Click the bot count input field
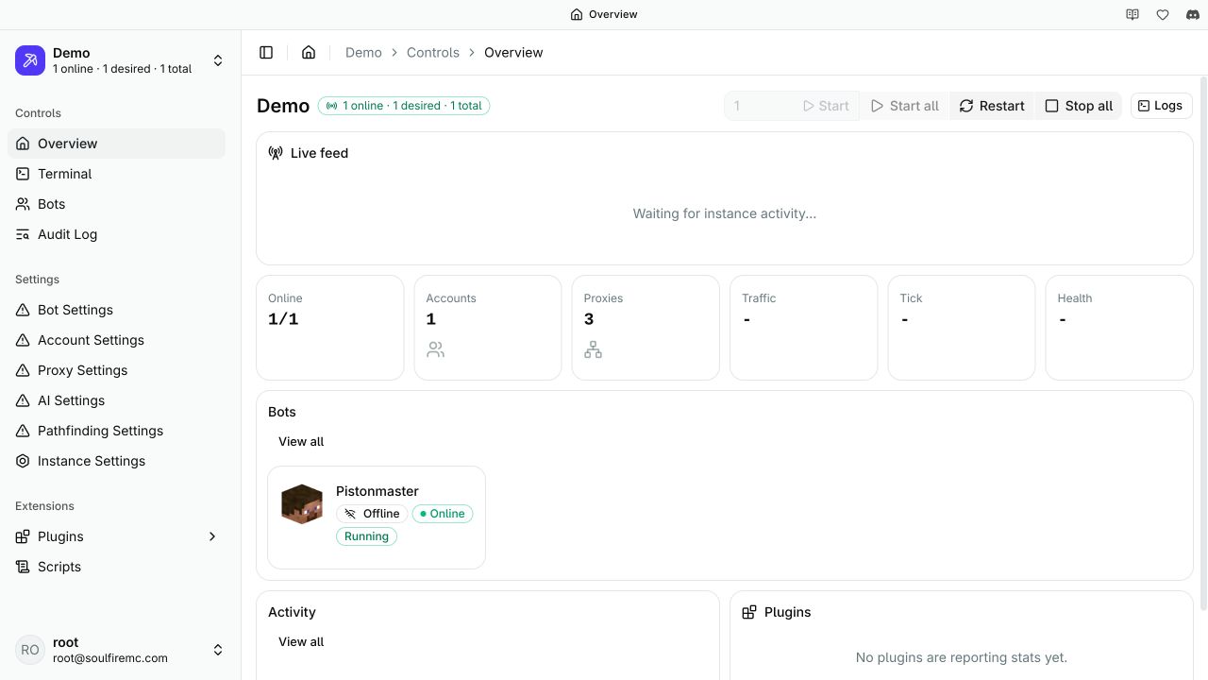The height and width of the screenshot is (680, 1208). point(759,106)
